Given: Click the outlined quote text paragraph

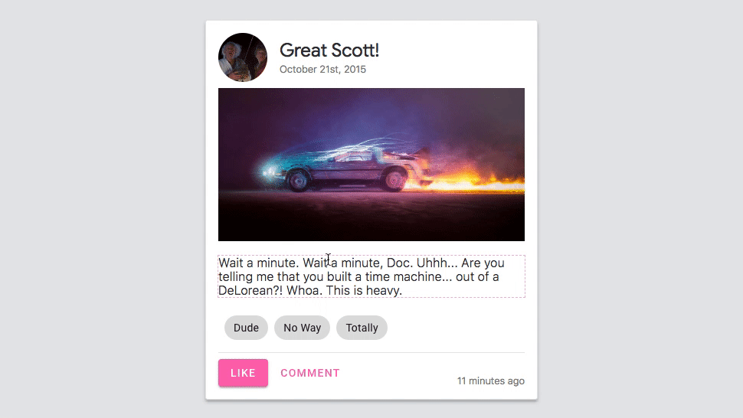Looking at the screenshot, I should coord(371,276).
